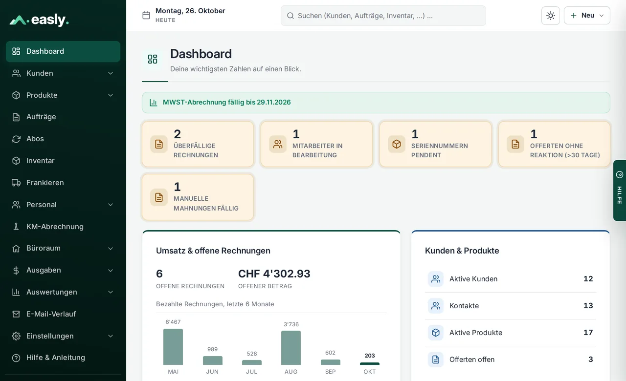
Task: Click the Einstellungen gear icon in sidebar
Action: (16, 336)
